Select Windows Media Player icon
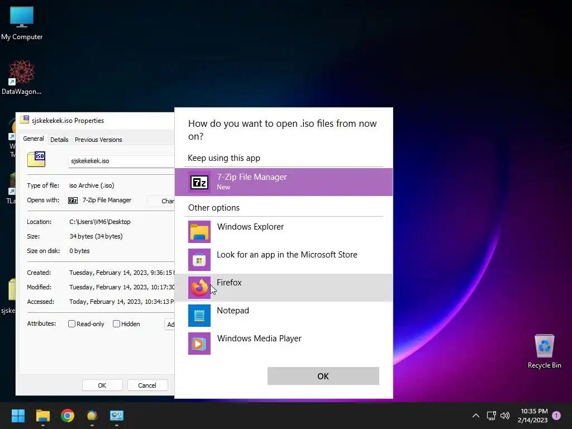This screenshot has height=429, width=572. click(199, 344)
